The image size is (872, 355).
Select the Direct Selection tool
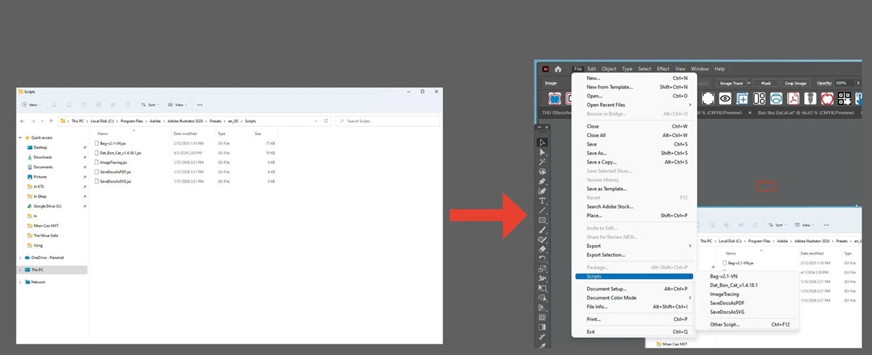pyautogui.click(x=542, y=153)
